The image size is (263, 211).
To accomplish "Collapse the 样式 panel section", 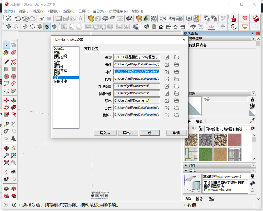I will pyautogui.click(x=186, y=171).
